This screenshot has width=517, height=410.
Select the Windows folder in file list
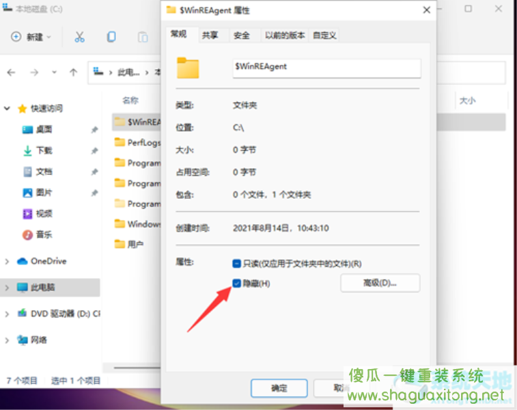(x=137, y=224)
